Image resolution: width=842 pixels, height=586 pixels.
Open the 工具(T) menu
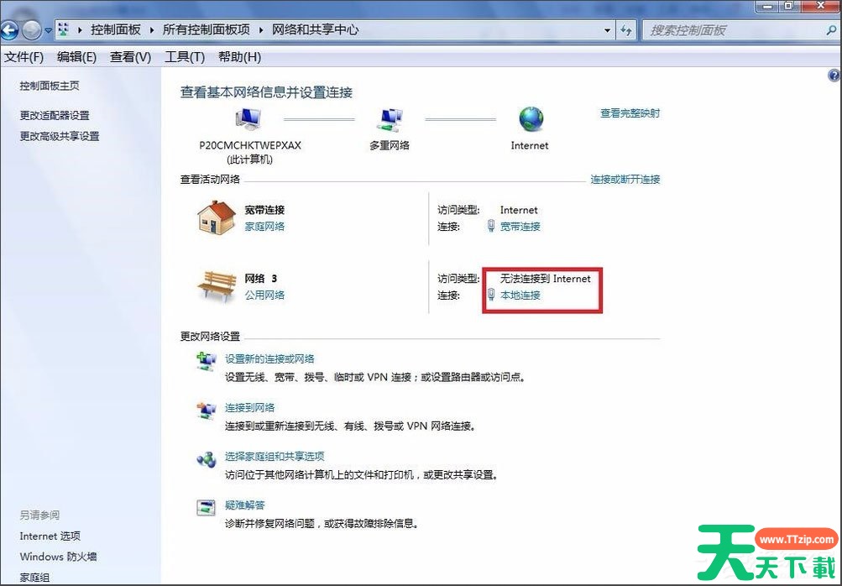point(185,57)
